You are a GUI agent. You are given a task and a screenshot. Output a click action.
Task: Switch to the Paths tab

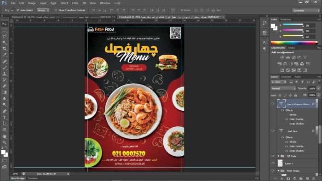(x=298, y=77)
